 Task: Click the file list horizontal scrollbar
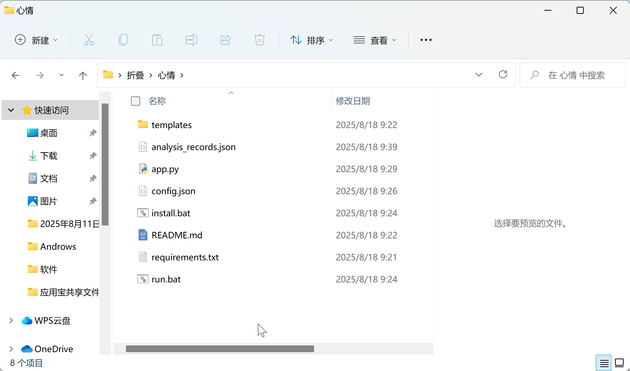220,349
